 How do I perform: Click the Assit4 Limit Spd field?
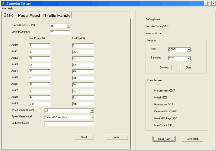click(83, 72)
